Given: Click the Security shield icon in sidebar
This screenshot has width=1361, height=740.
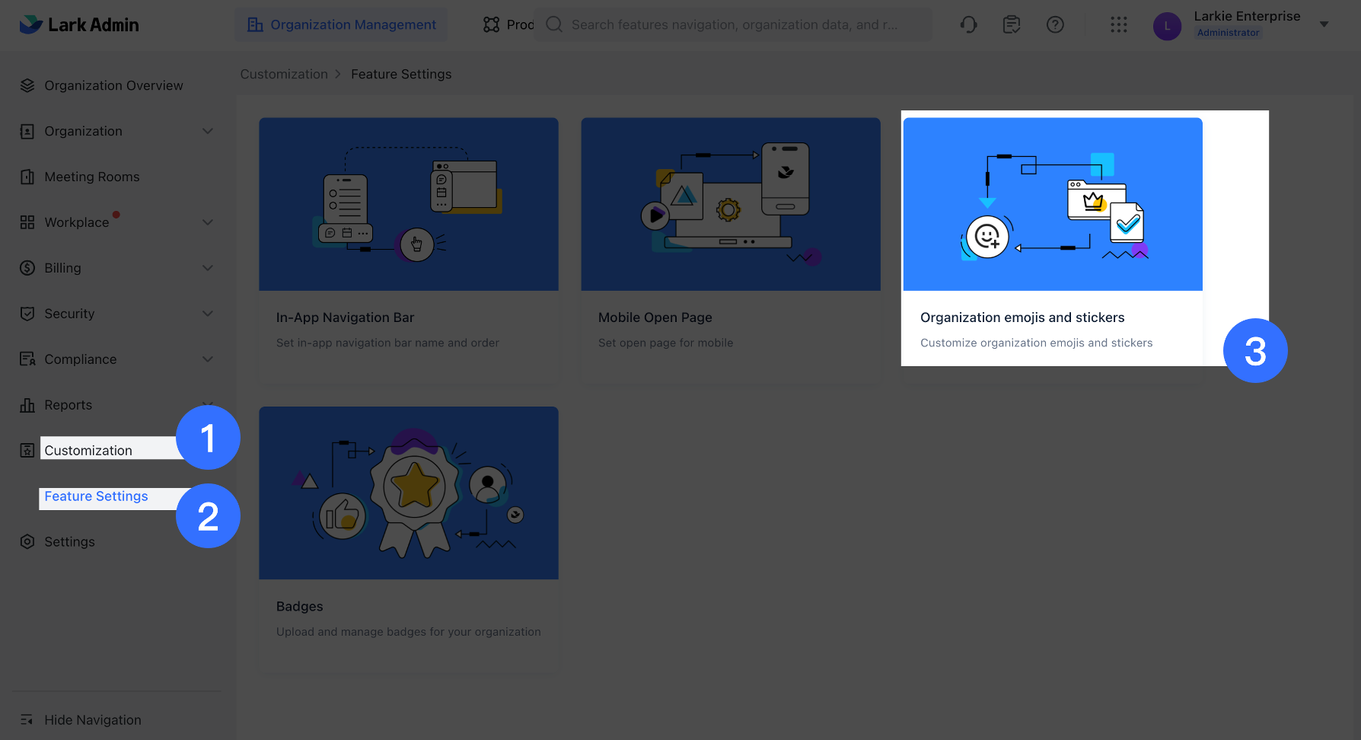Looking at the screenshot, I should point(27,313).
